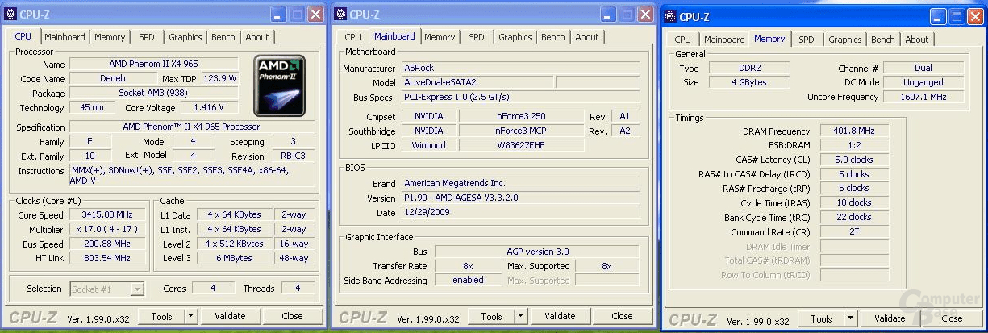Click the Close button in the Mainboard window
The image size is (988, 333).
pos(622,316)
